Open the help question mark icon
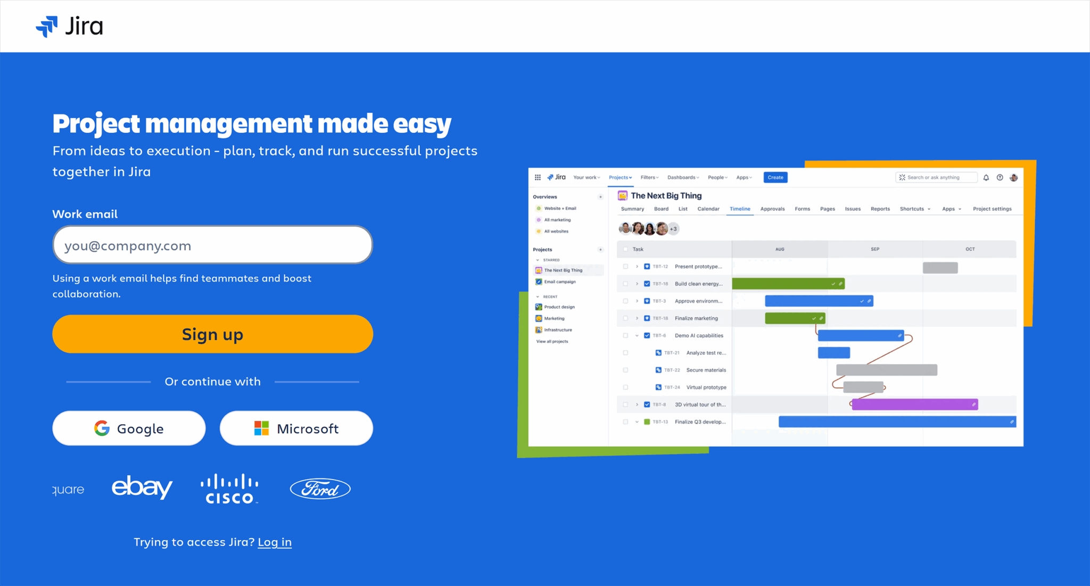The width and height of the screenshot is (1090, 586). [1000, 177]
